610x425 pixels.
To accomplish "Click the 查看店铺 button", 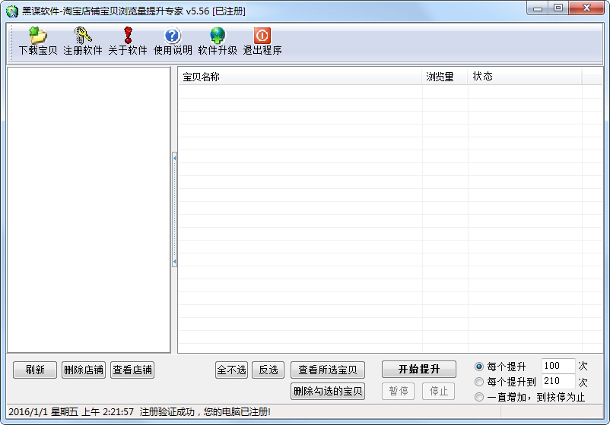I will [x=132, y=370].
